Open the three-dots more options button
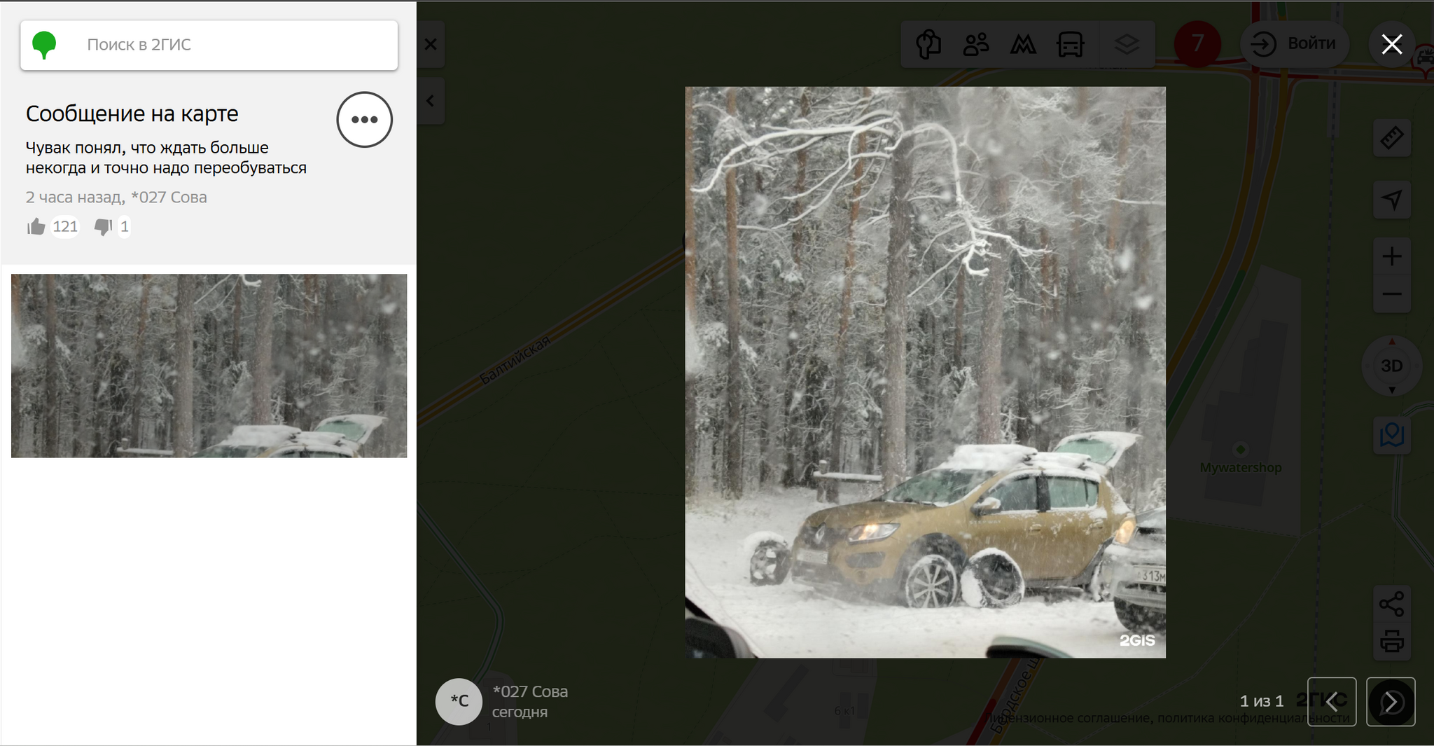Screen dimensions: 1434x746 pos(364,120)
